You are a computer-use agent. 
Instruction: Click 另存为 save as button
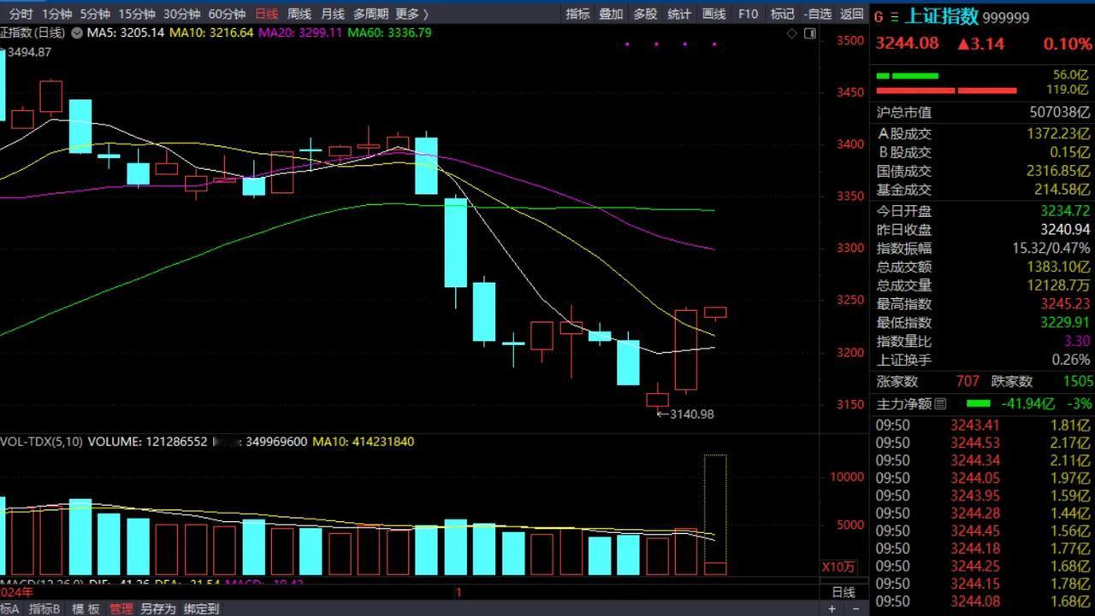coord(157,608)
